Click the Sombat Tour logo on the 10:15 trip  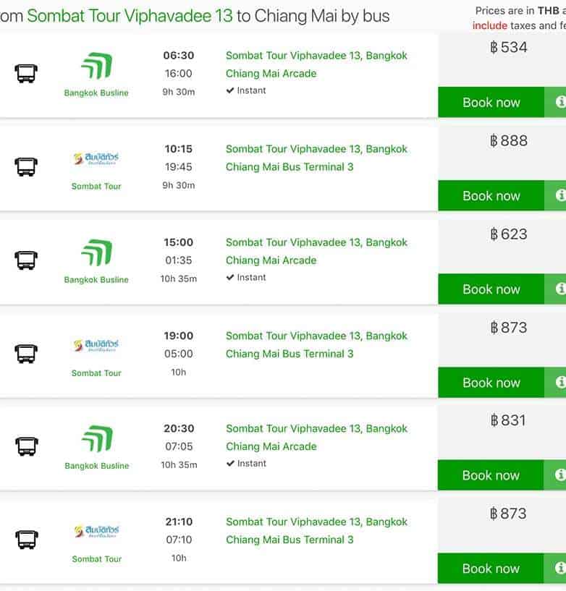(96, 159)
